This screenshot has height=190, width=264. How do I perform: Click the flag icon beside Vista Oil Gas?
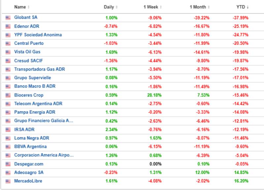point(8,52)
